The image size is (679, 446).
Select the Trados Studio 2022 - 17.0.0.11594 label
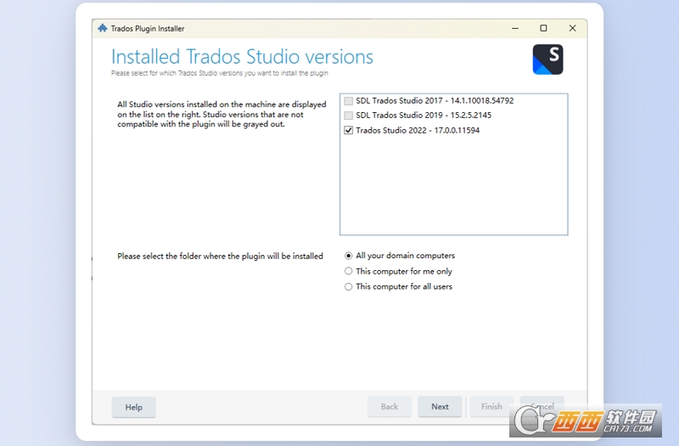[x=418, y=131]
